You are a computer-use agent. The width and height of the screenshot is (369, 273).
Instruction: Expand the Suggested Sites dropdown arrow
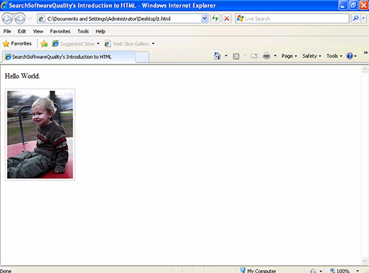tap(98, 44)
